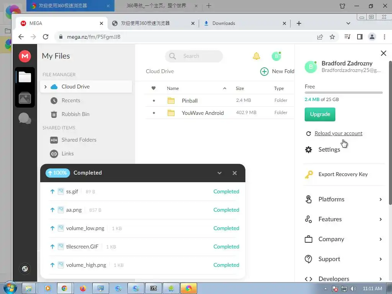Click the storage usage bar
This screenshot has width=392, height=294.
click(x=343, y=93)
